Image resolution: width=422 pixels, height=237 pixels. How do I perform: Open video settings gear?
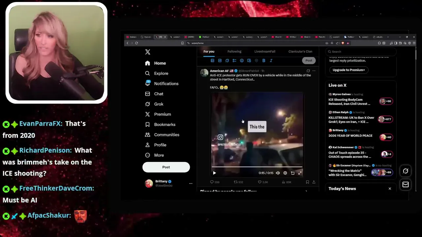(285, 173)
